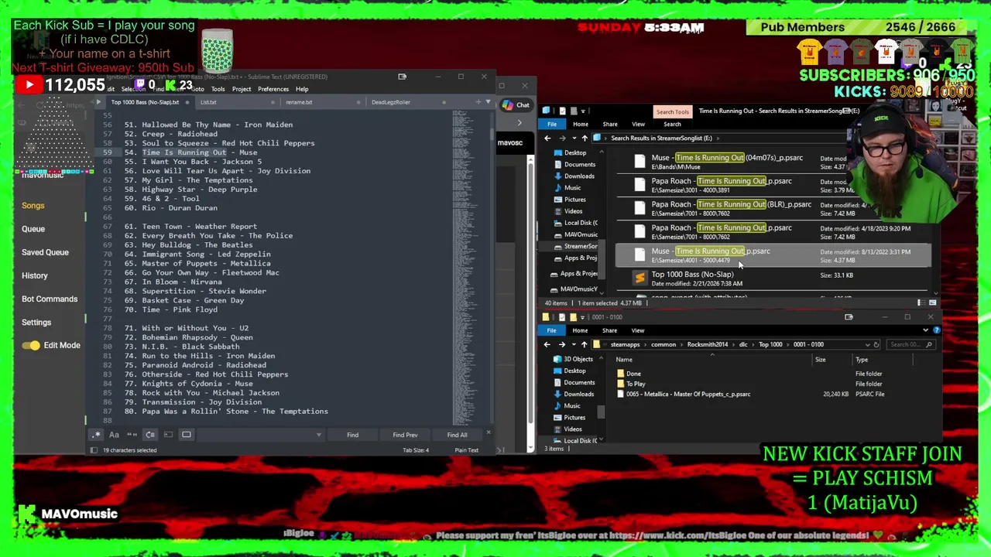Sort by Type column in lower Explorer

(862, 360)
